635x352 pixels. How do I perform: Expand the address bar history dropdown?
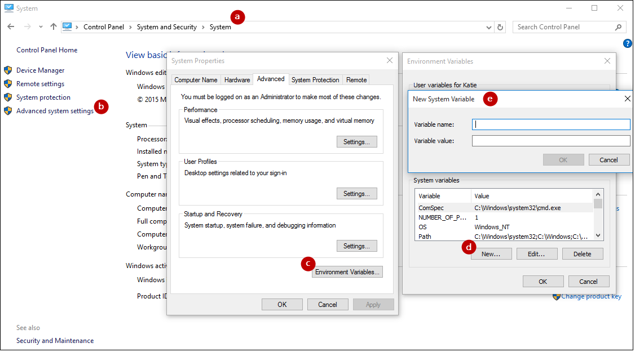point(488,27)
